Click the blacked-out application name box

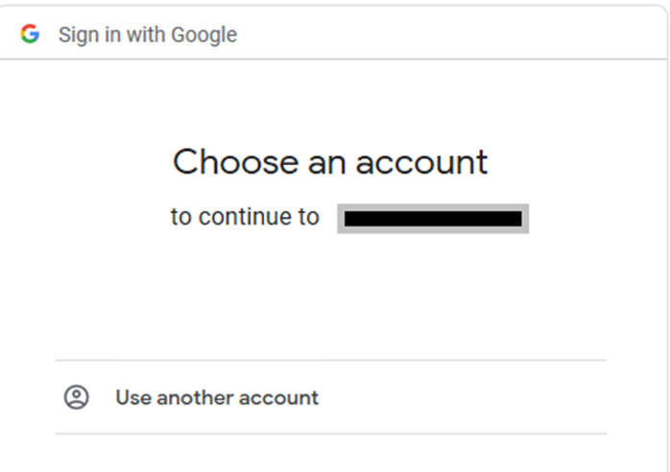(x=433, y=219)
